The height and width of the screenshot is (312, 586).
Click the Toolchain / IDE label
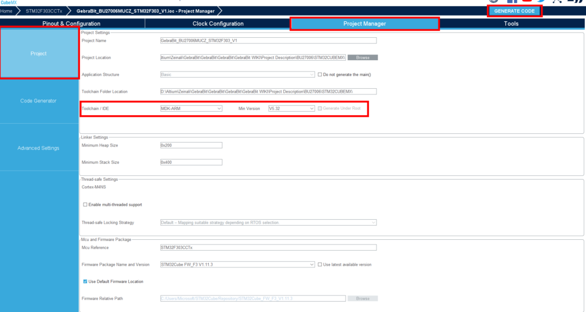tap(96, 108)
